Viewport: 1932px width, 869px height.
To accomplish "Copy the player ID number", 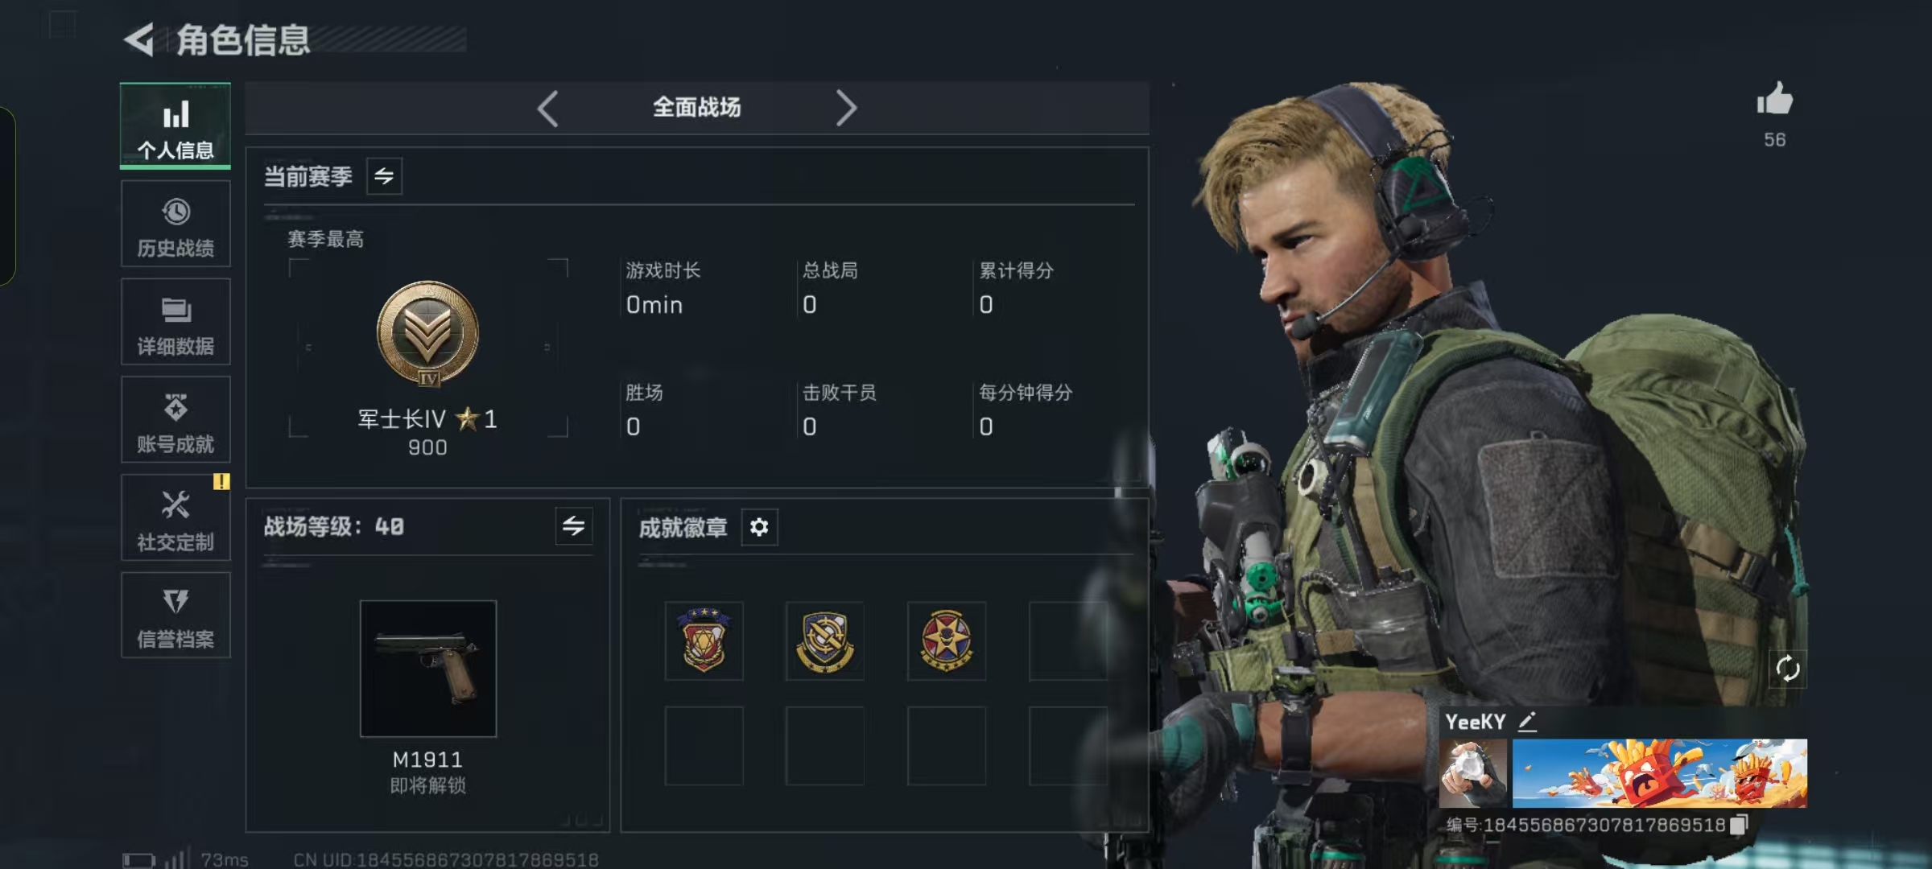I will click(1740, 825).
